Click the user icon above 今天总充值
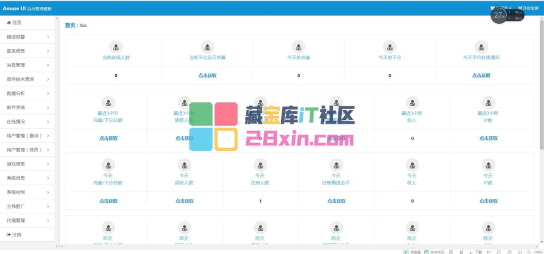 click(299, 47)
